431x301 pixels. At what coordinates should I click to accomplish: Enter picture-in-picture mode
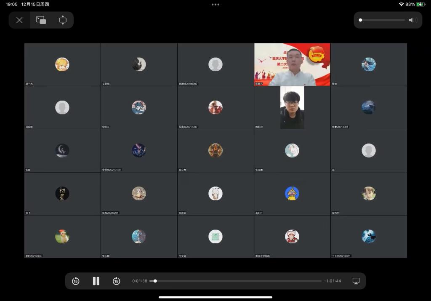[x=41, y=20]
